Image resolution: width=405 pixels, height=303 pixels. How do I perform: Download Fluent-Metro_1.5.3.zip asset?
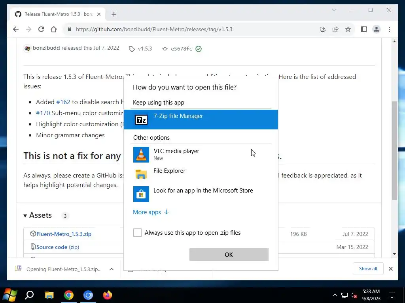tap(64, 234)
